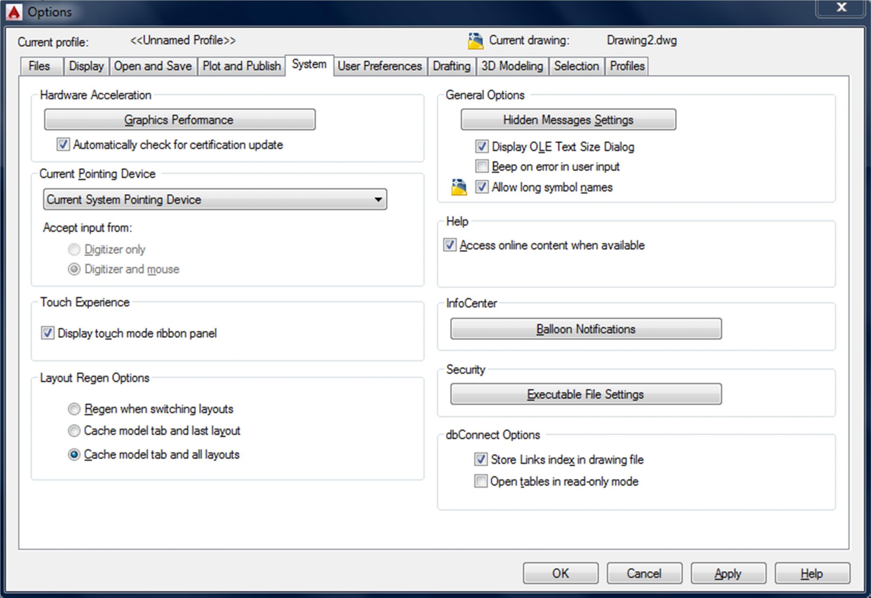Toggle Automatically check for certification update

tap(63, 145)
